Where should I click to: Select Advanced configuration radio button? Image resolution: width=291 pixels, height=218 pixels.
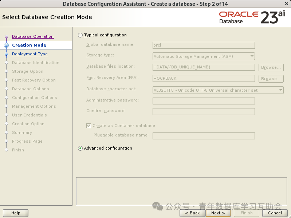pos(80,148)
